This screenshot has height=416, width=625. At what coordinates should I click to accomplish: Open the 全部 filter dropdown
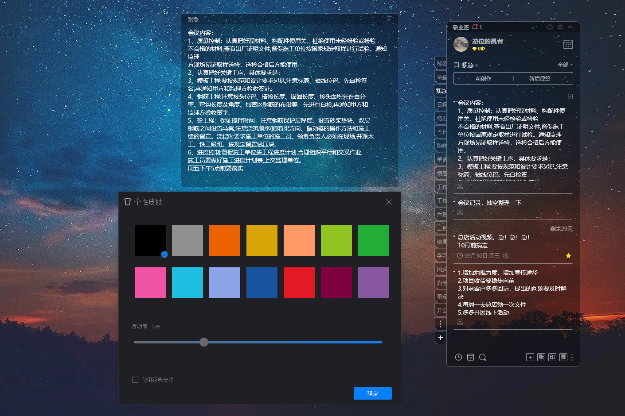(x=565, y=65)
